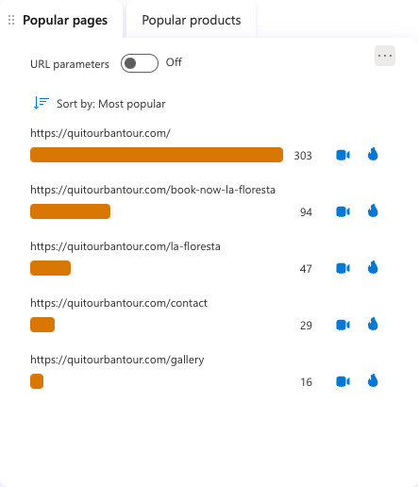Switch to the Popular products tab
Image resolution: width=418 pixels, height=487 pixels.
[192, 20]
